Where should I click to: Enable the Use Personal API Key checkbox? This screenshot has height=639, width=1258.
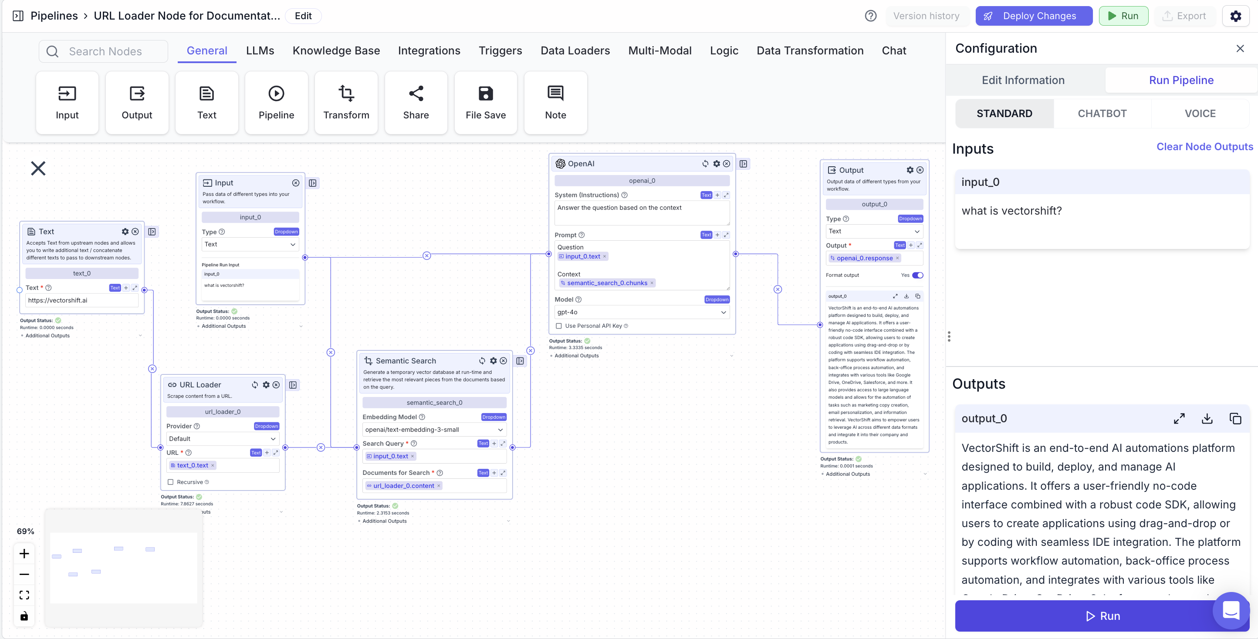click(559, 326)
